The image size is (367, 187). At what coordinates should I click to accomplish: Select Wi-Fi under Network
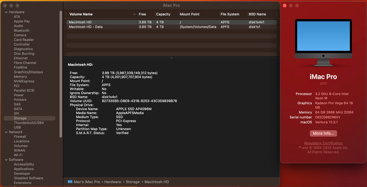click(18, 155)
